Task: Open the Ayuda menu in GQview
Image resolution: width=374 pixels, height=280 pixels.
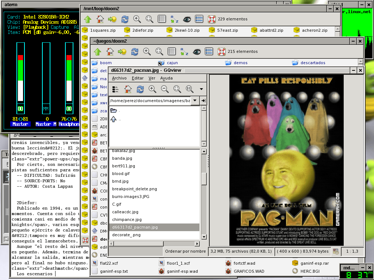Action: coord(166,78)
